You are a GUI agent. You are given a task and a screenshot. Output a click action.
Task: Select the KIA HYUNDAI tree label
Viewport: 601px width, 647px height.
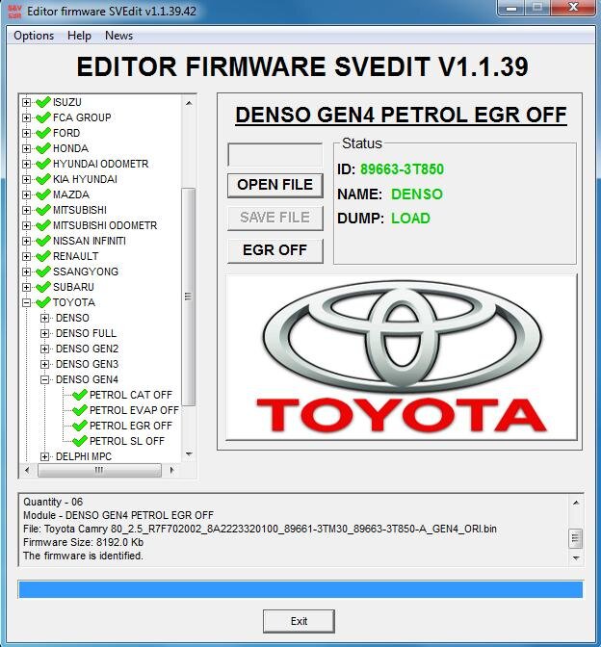point(85,179)
